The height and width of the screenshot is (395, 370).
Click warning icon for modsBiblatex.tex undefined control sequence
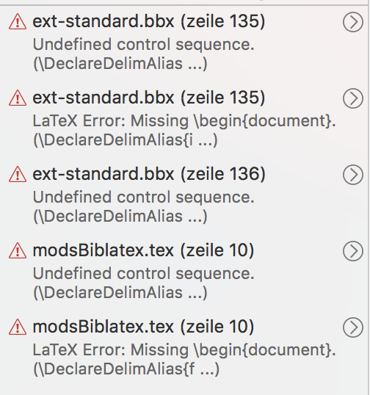(x=18, y=250)
